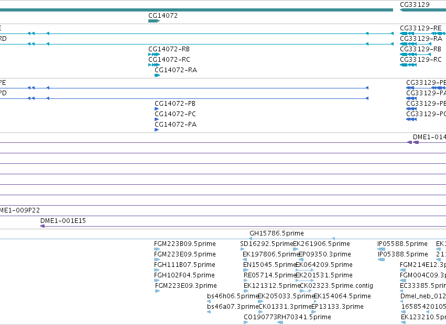Select the RH70341.5prime EST glyph
Viewport: 446px width, 325px height.
[x=280, y=322]
